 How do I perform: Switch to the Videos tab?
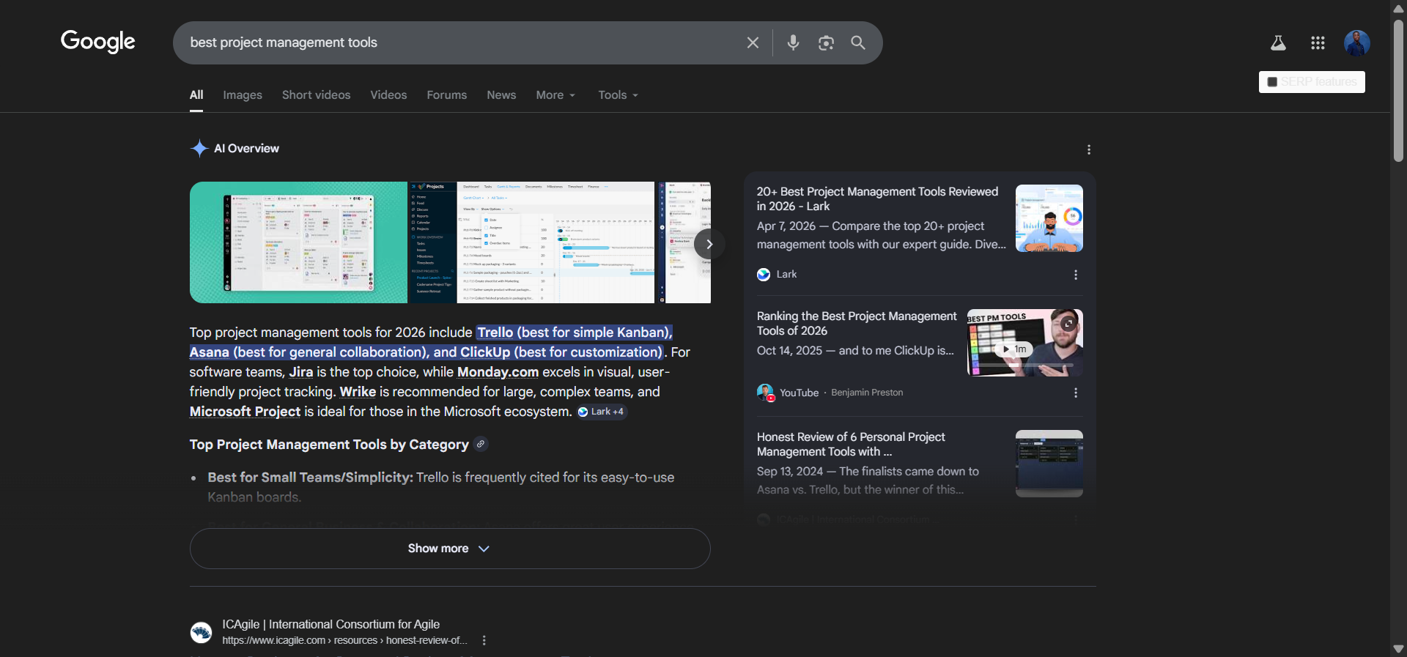coord(388,95)
